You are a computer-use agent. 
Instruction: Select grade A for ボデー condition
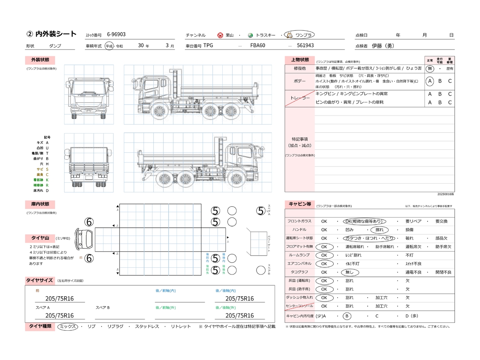click(x=430, y=81)
